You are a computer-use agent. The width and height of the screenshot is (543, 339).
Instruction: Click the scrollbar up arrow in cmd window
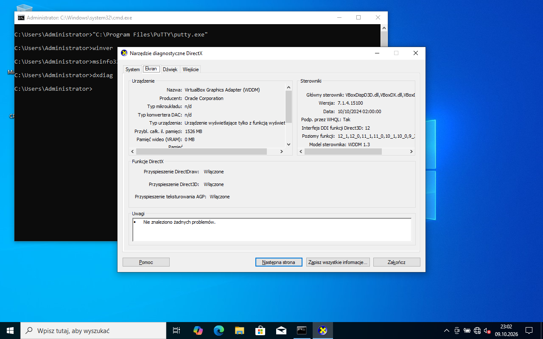[x=384, y=28]
